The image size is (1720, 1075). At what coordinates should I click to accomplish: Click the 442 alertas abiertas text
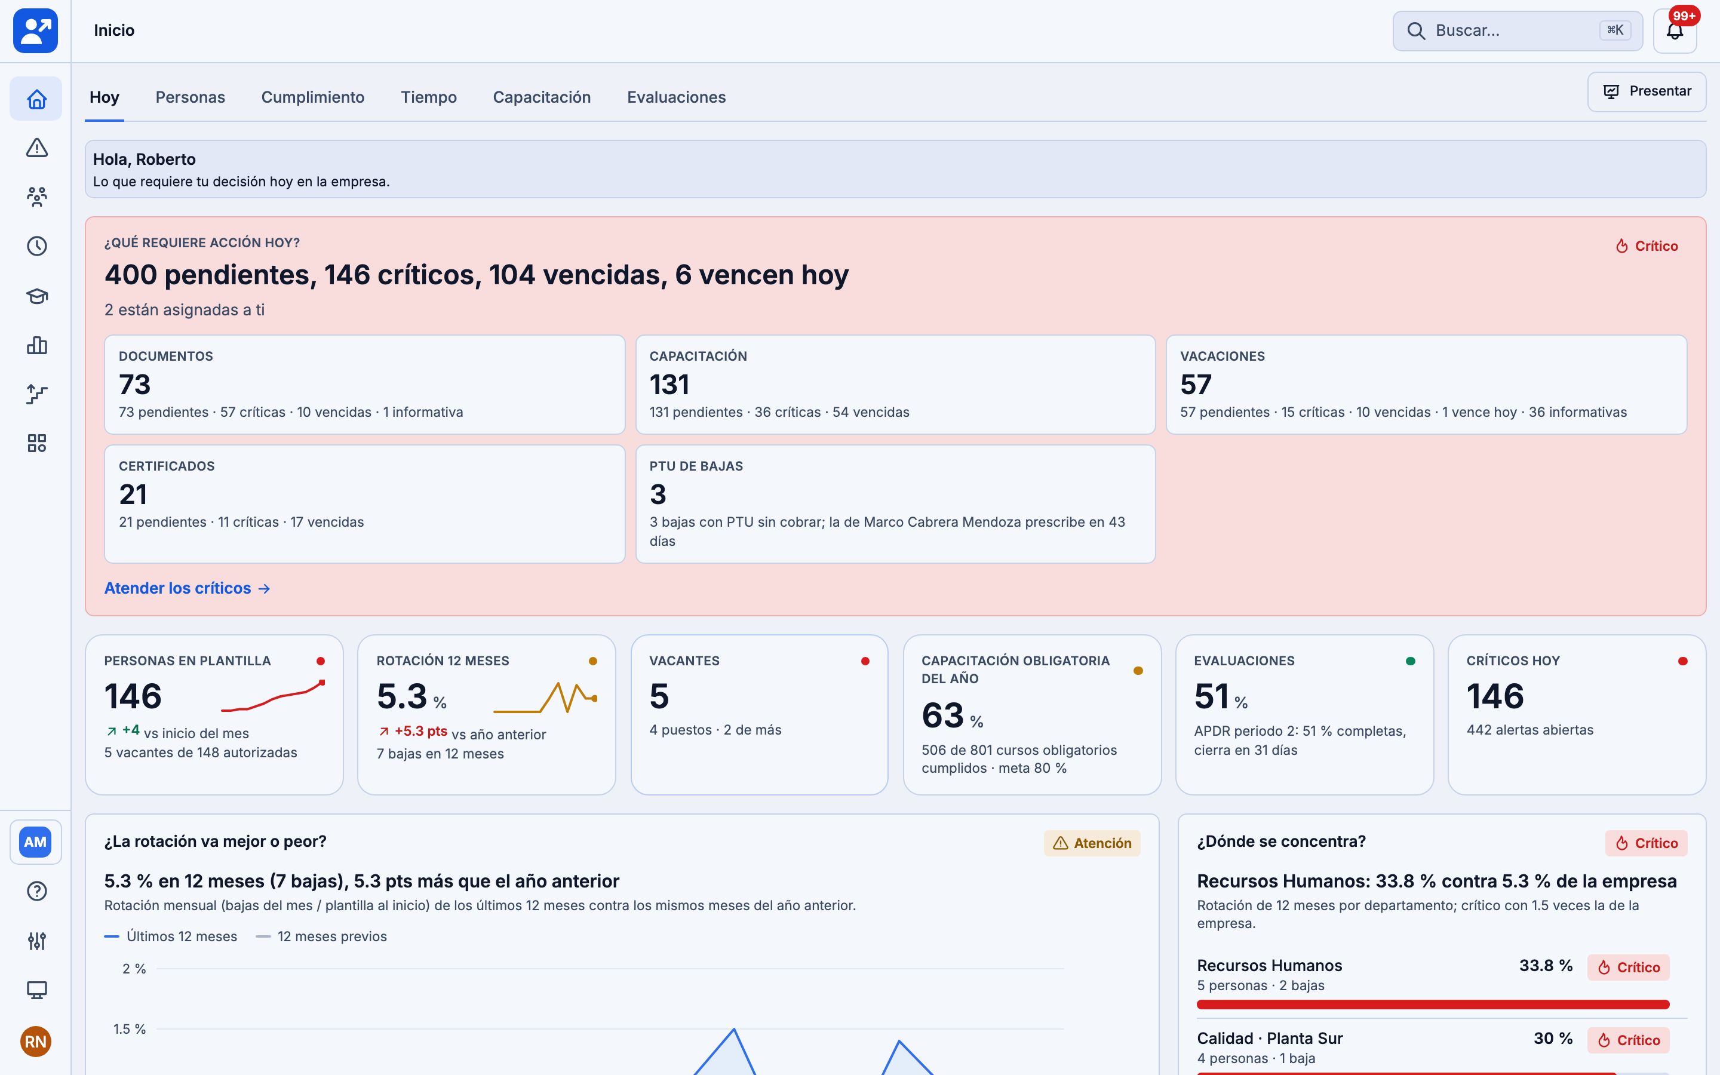pyautogui.click(x=1529, y=730)
